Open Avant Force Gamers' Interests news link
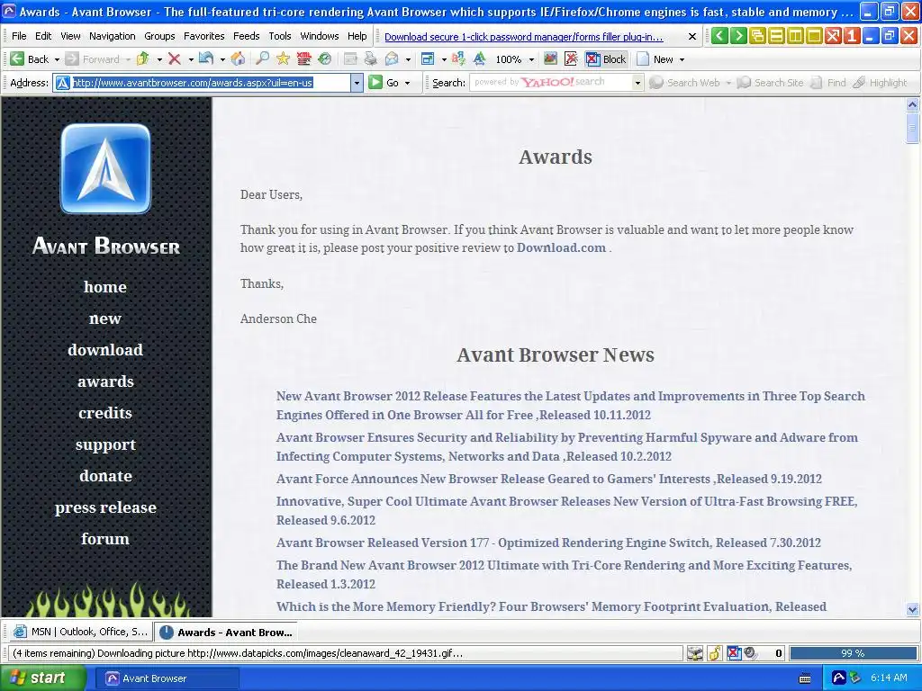This screenshot has width=922, height=691. click(548, 479)
